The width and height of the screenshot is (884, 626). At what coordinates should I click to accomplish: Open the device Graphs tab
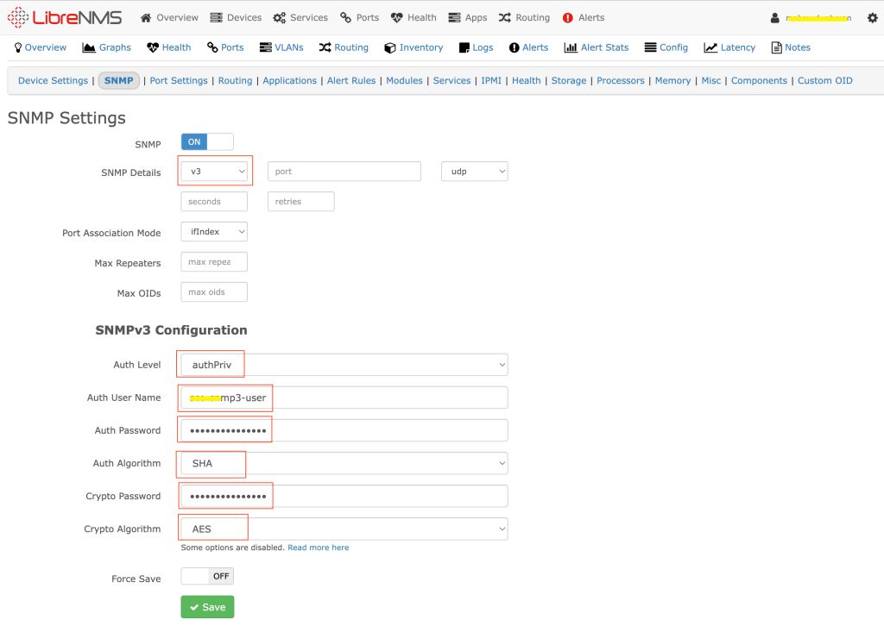(107, 47)
